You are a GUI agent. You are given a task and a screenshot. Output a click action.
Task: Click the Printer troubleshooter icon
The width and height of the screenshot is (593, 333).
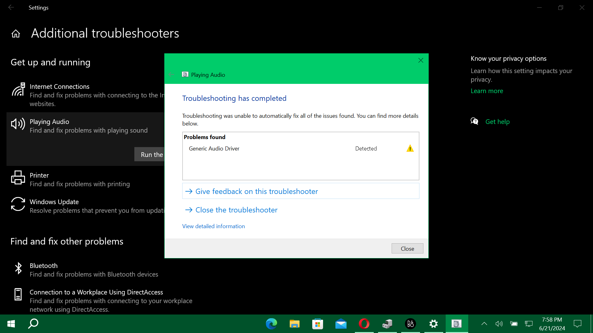tap(18, 178)
